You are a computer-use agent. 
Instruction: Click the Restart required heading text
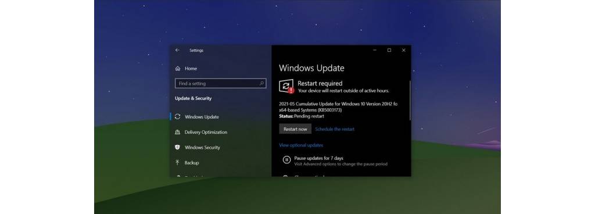(x=320, y=83)
